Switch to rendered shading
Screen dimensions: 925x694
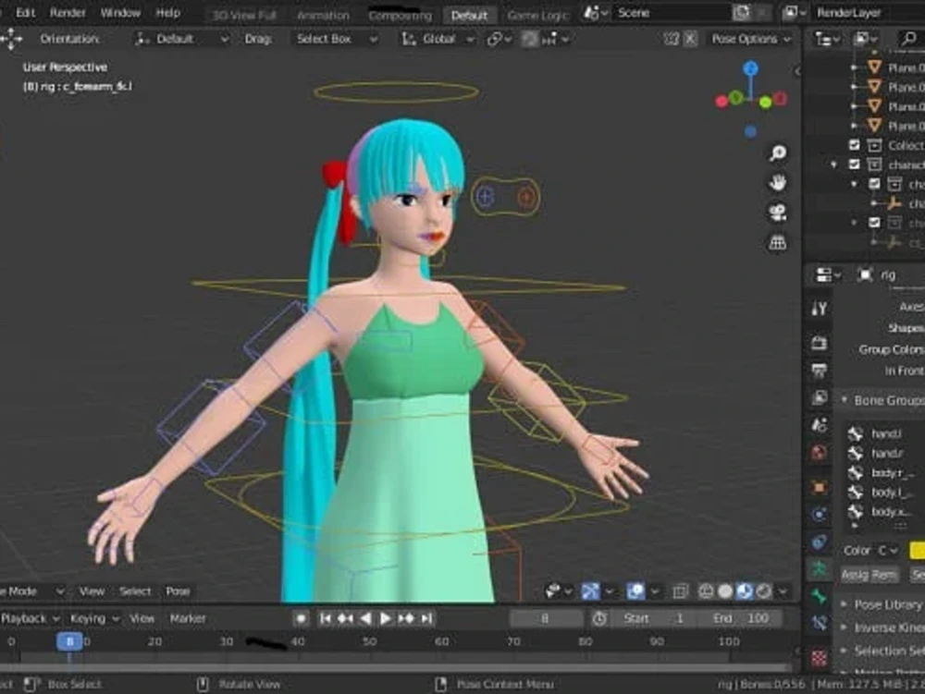(764, 591)
